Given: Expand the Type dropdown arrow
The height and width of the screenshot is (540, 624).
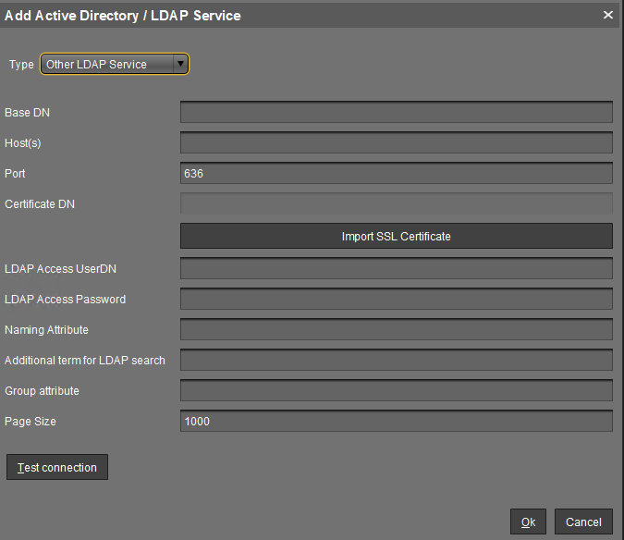Looking at the screenshot, I should pyautogui.click(x=180, y=65).
